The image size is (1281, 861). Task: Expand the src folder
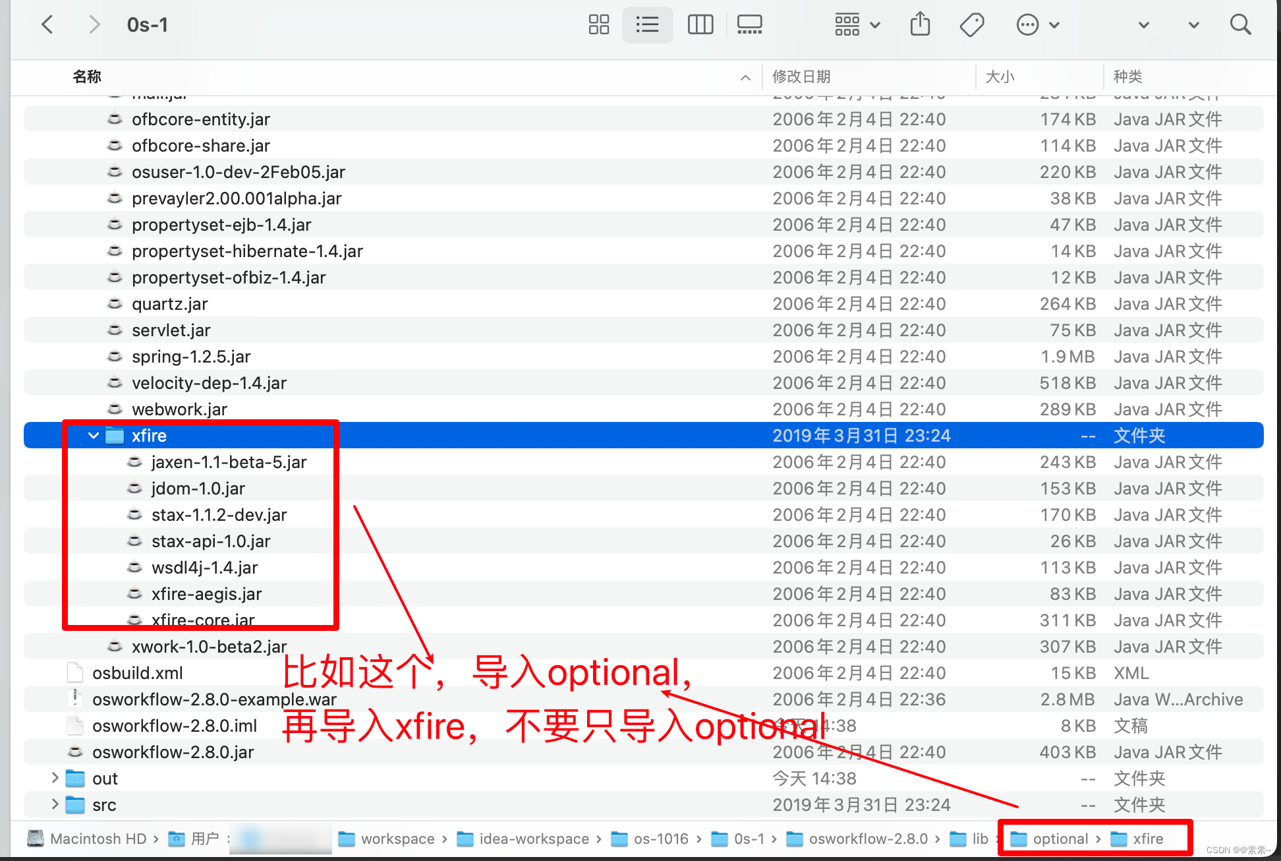coord(54,804)
